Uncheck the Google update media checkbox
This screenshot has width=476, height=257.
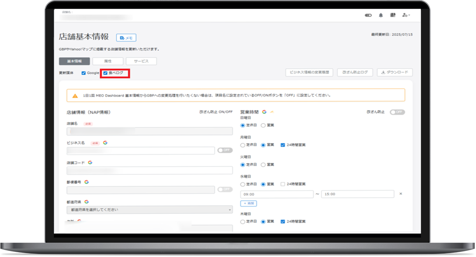click(84, 73)
